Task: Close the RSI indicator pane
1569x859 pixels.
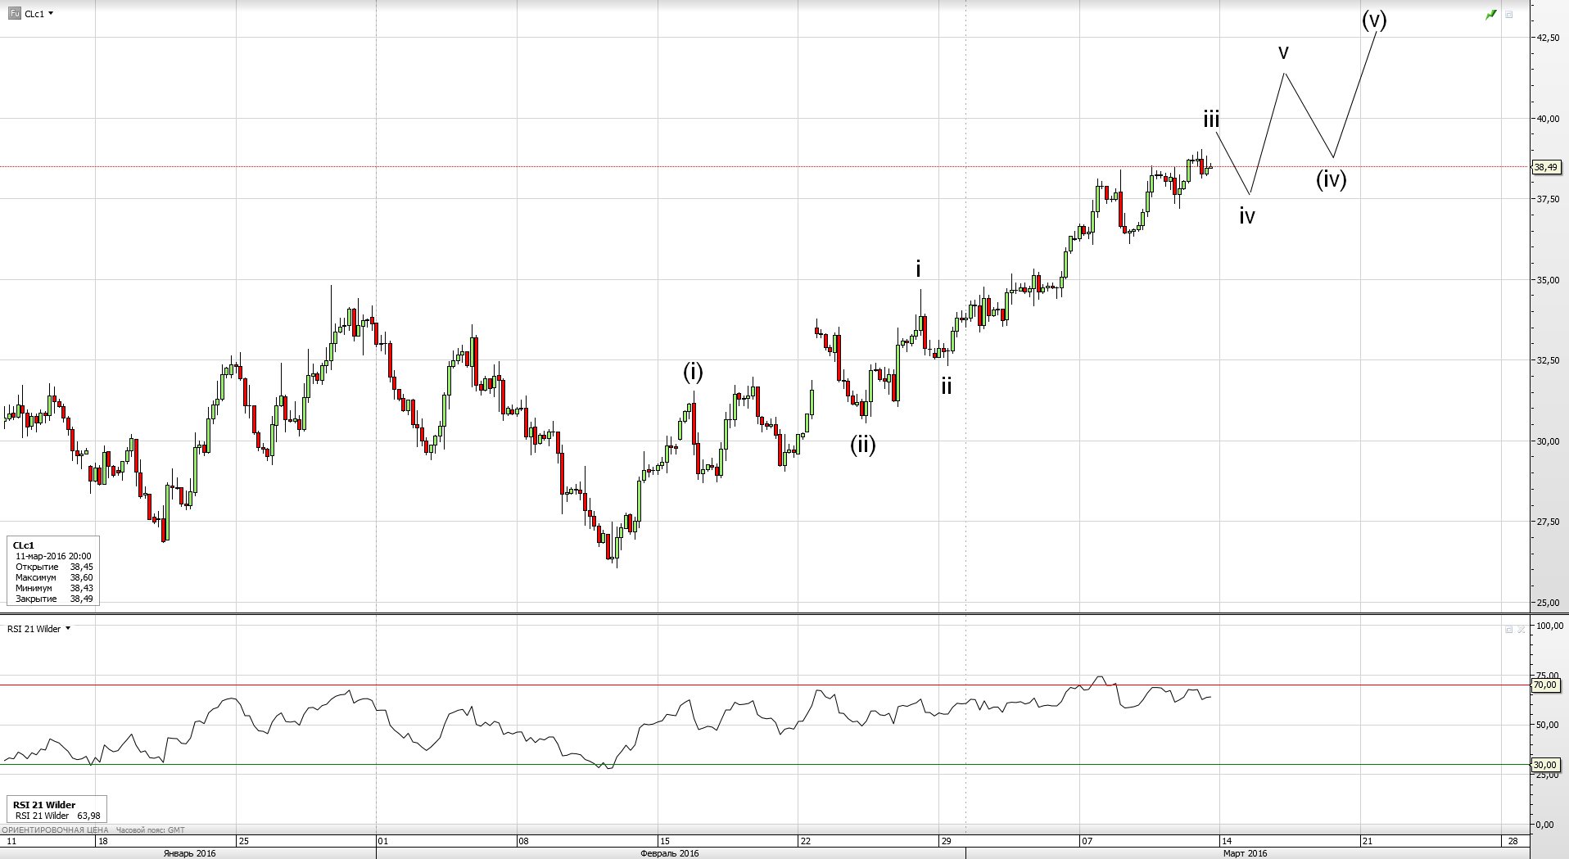Action: 1521,629
